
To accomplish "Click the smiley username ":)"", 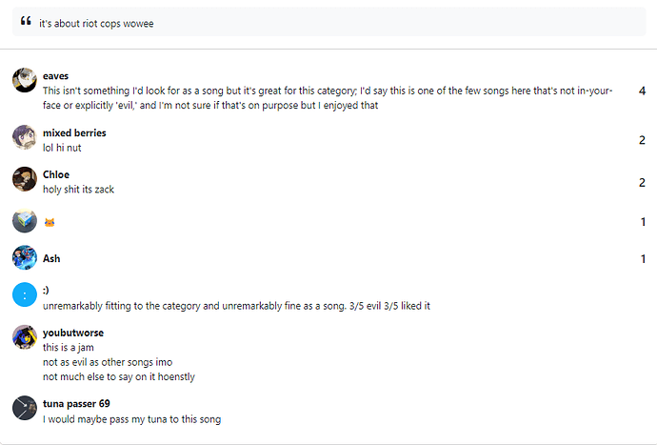I will coord(46,290).
